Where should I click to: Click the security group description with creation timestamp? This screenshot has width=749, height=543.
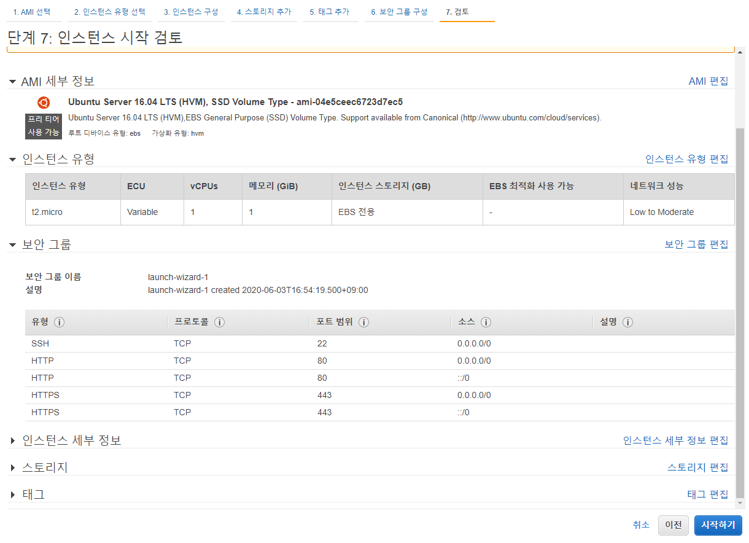pyautogui.click(x=258, y=291)
